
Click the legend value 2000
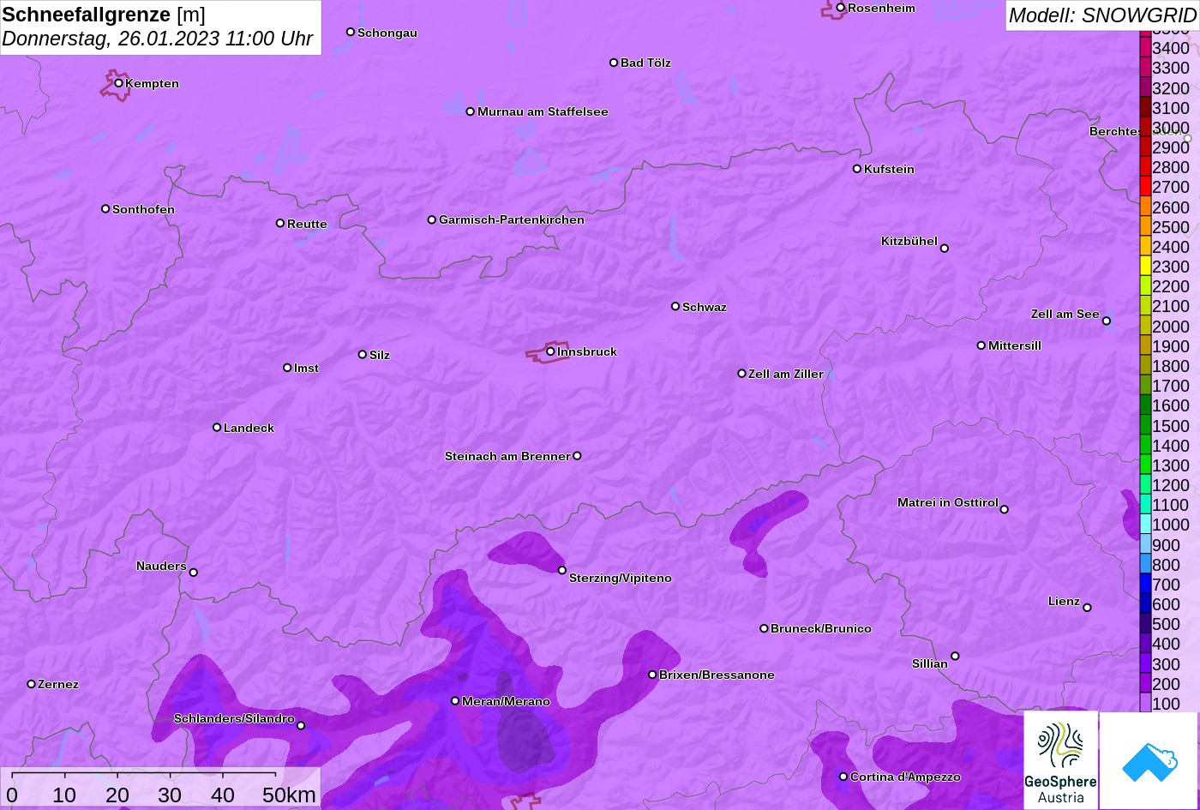pos(1171,327)
